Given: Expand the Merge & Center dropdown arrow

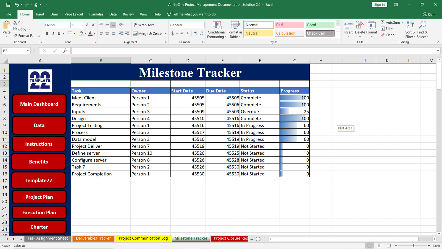Looking at the screenshot, I should [166, 33].
